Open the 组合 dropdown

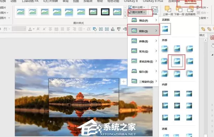click(x=203, y=13)
